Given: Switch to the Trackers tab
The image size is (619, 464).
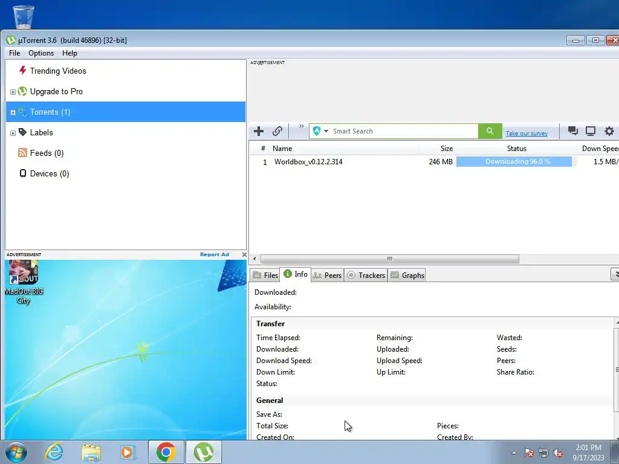Looking at the screenshot, I should tap(366, 275).
